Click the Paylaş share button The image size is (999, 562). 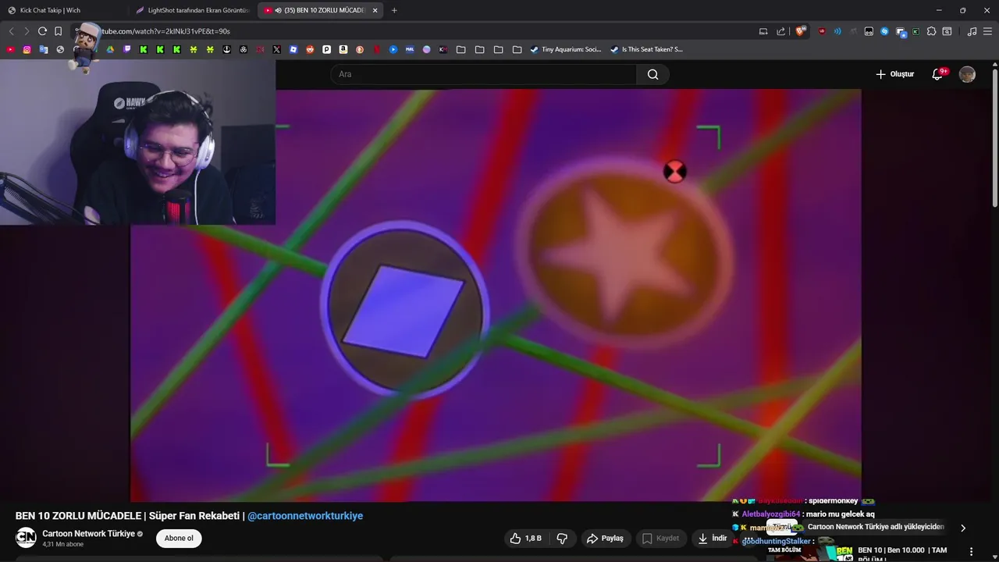click(605, 538)
